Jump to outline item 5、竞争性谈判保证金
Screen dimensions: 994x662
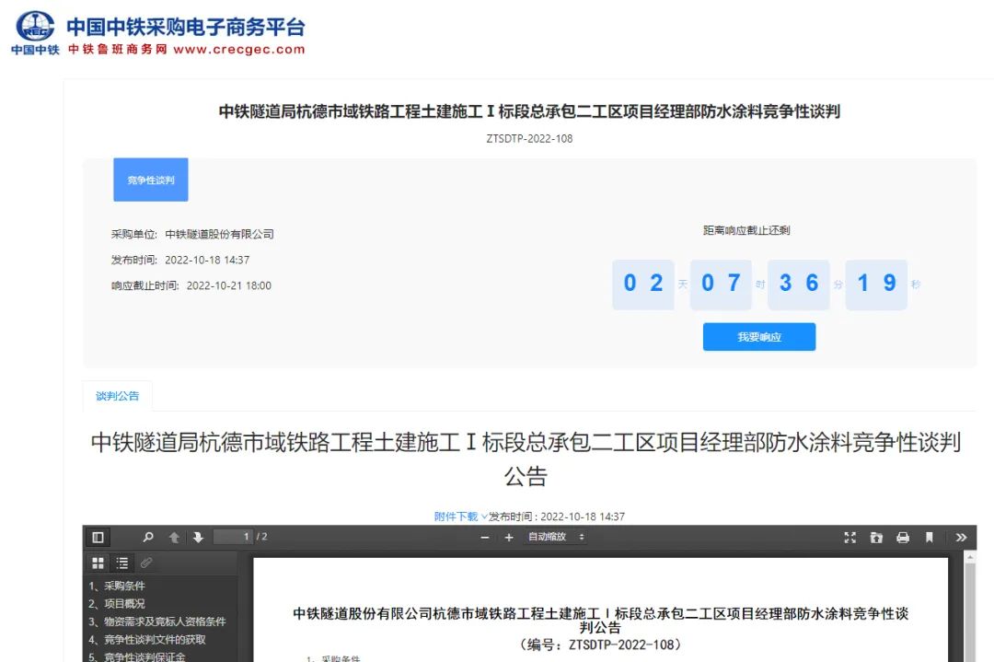(x=136, y=656)
